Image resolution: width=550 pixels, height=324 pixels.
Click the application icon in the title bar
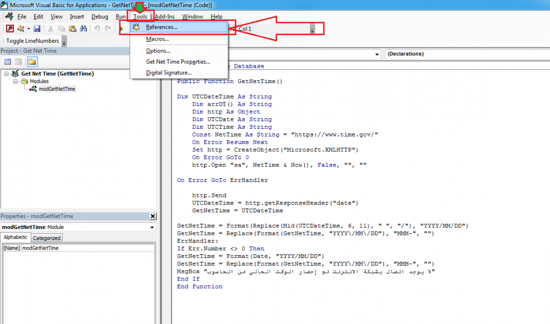coord(4,6)
